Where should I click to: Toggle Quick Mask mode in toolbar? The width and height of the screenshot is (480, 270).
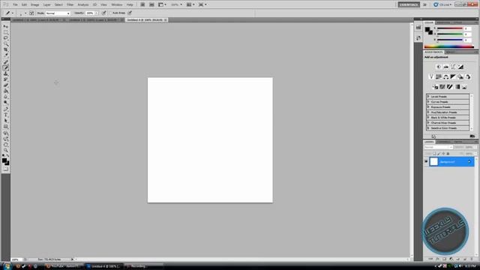5,169
